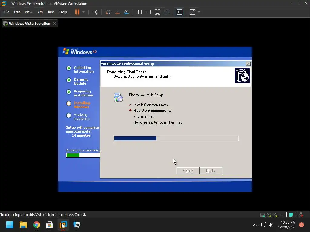Toggle the library sidebar panel icon
Image resolution: width=310 pixels, height=232 pixels.
(139, 12)
